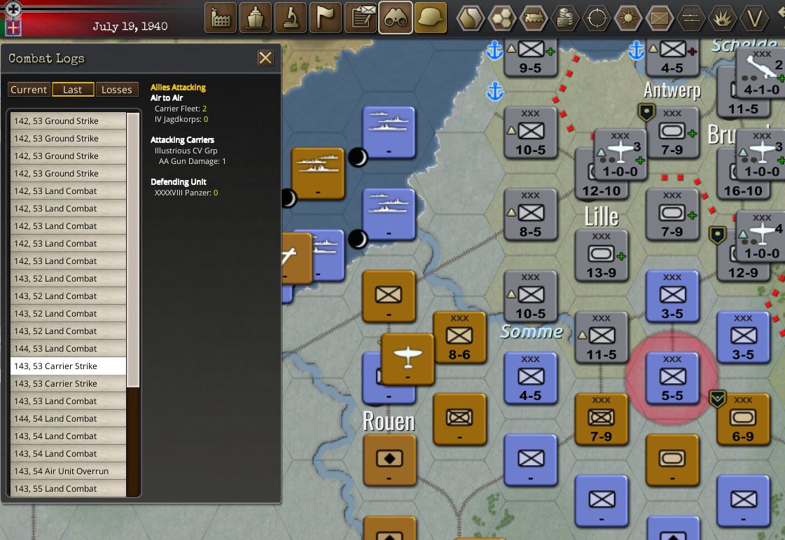Click the Antwerp city label

pyautogui.click(x=672, y=90)
